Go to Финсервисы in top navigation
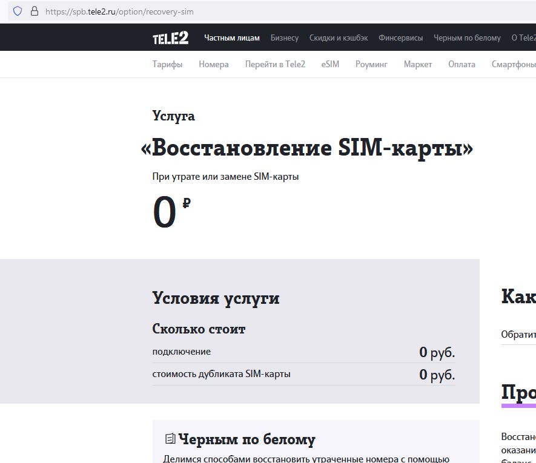 coord(400,38)
